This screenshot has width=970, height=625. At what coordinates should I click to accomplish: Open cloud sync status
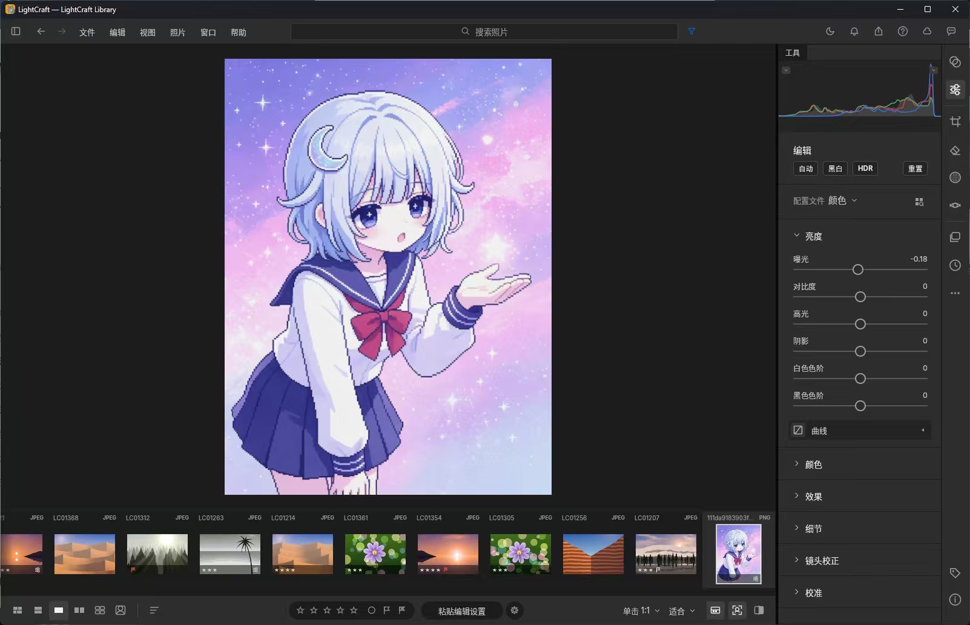click(927, 31)
